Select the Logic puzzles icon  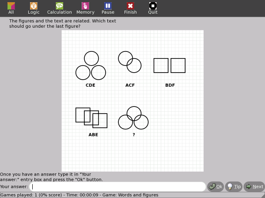34,8
